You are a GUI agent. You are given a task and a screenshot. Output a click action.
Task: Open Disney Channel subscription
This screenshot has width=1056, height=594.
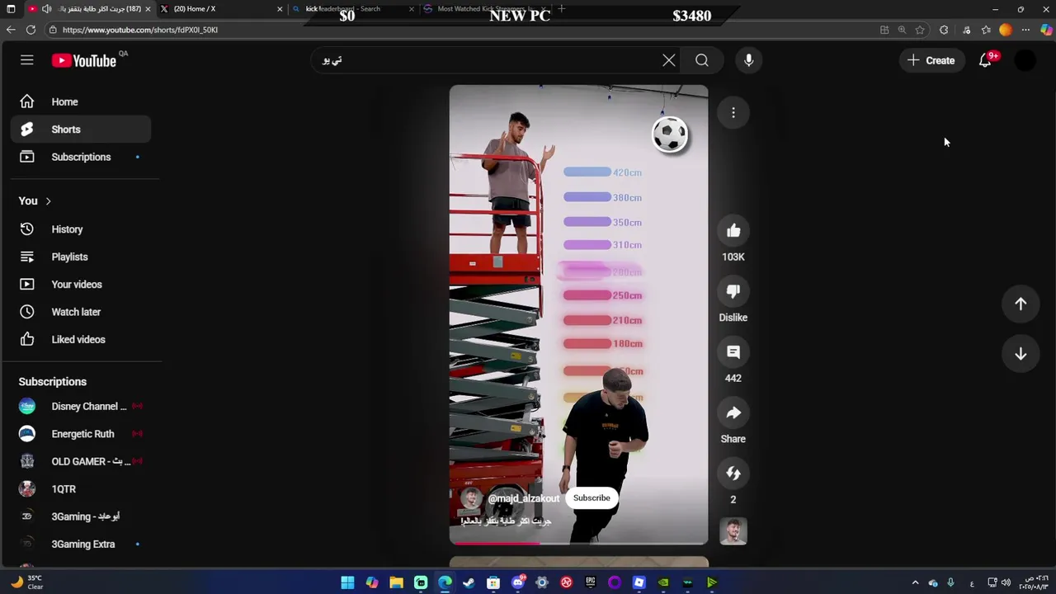tap(81, 406)
